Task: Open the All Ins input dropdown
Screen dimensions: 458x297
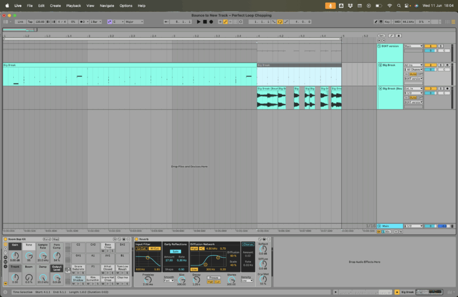Action: 413,65
